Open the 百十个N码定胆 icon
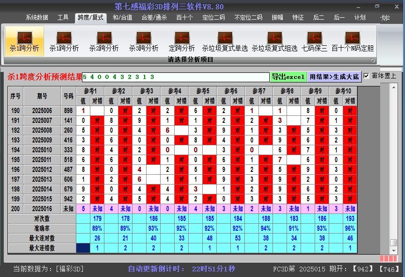The height and width of the screenshot is (277, 405). (x=353, y=41)
